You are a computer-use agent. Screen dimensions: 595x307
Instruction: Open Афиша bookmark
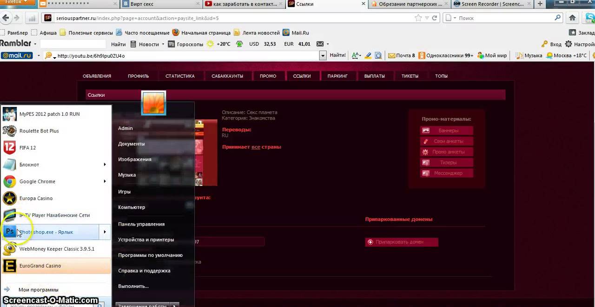pos(44,33)
